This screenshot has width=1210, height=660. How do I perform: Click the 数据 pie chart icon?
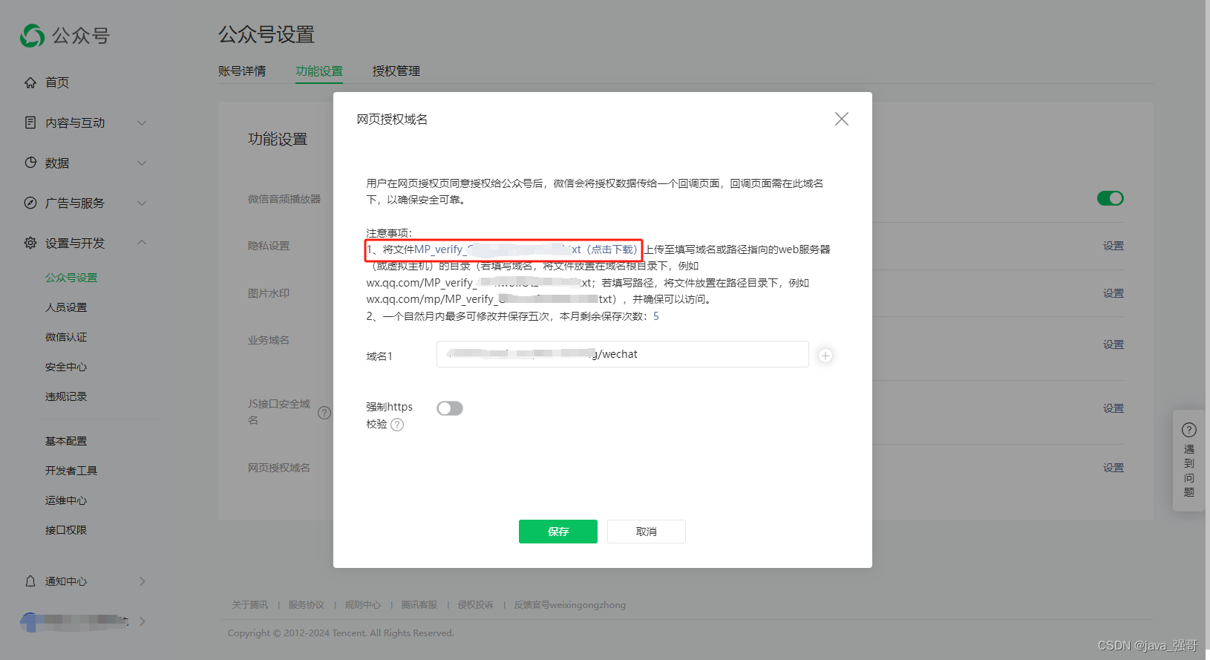(30, 163)
